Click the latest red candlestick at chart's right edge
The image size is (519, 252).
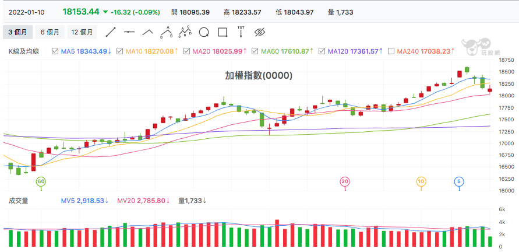[490, 90]
